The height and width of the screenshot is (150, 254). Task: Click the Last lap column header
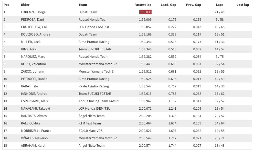243,5
